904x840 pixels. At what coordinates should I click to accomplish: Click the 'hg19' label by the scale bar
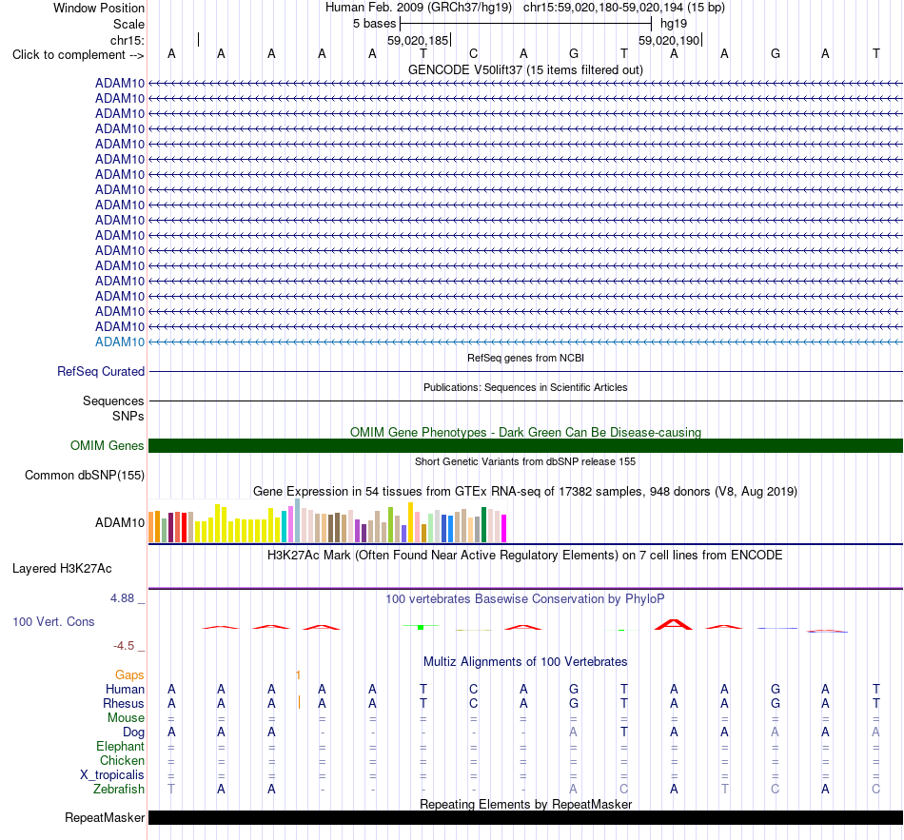674,24
